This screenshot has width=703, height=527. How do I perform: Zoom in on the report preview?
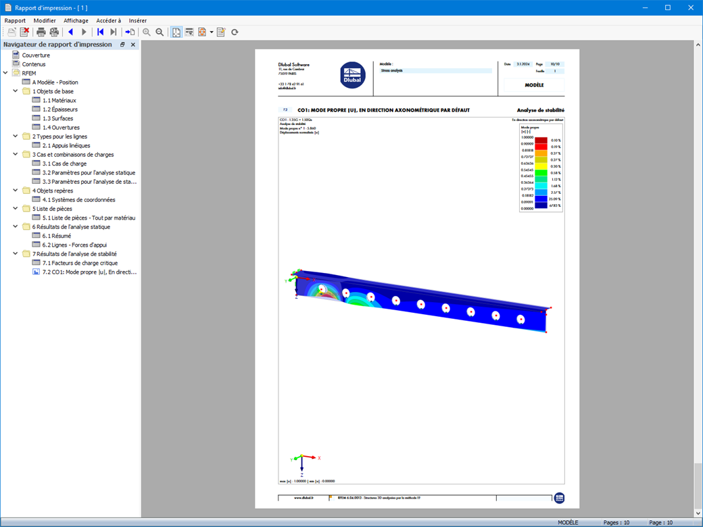click(x=147, y=32)
